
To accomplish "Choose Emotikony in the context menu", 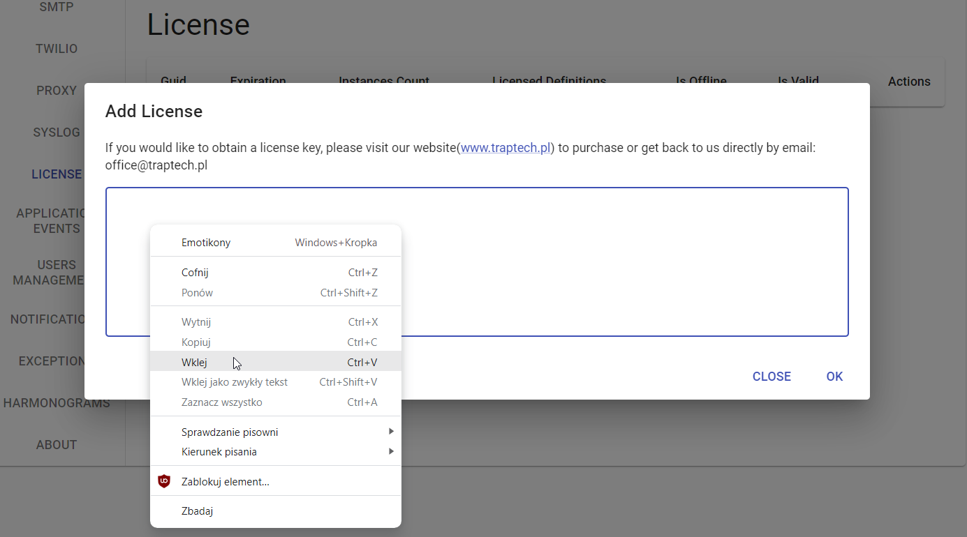I will click(x=276, y=243).
